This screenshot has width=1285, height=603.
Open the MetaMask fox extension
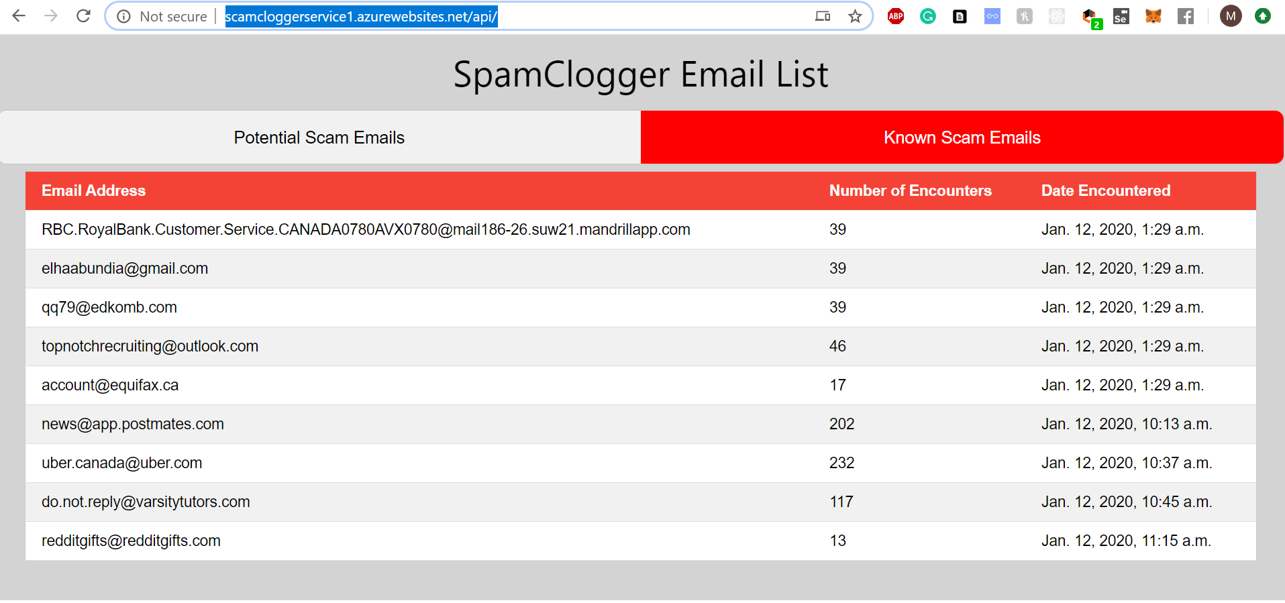point(1153,16)
